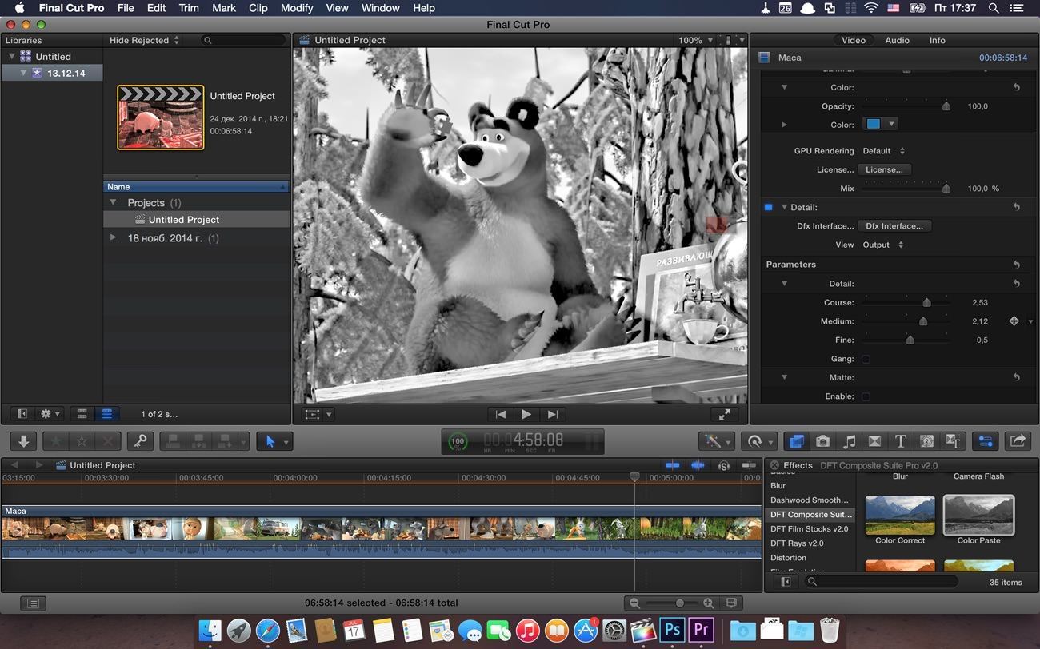Open the Themes browser

tap(953, 440)
